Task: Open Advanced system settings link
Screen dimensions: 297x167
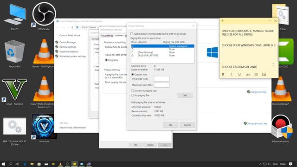Action: tap(72, 56)
